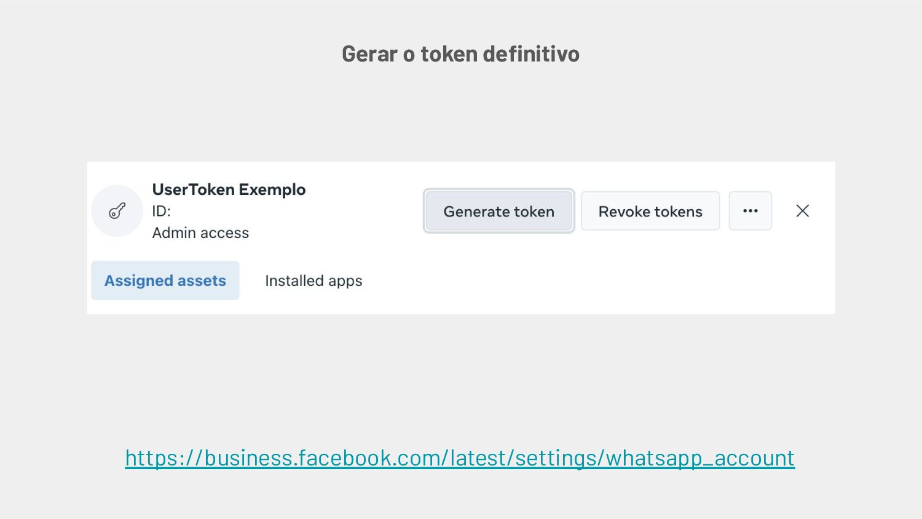View apps installed for this system user
The height and width of the screenshot is (519, 922).
coord(313,280)
